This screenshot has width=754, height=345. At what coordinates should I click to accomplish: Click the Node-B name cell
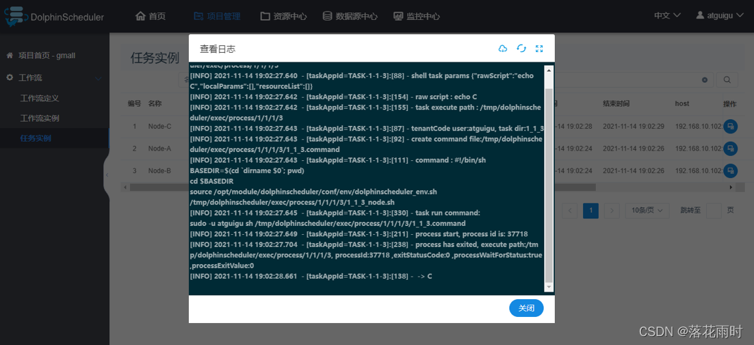159,170
